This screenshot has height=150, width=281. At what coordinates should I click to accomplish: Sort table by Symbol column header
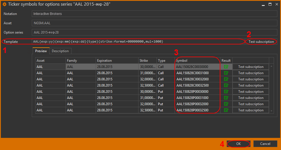coord(197,61)
